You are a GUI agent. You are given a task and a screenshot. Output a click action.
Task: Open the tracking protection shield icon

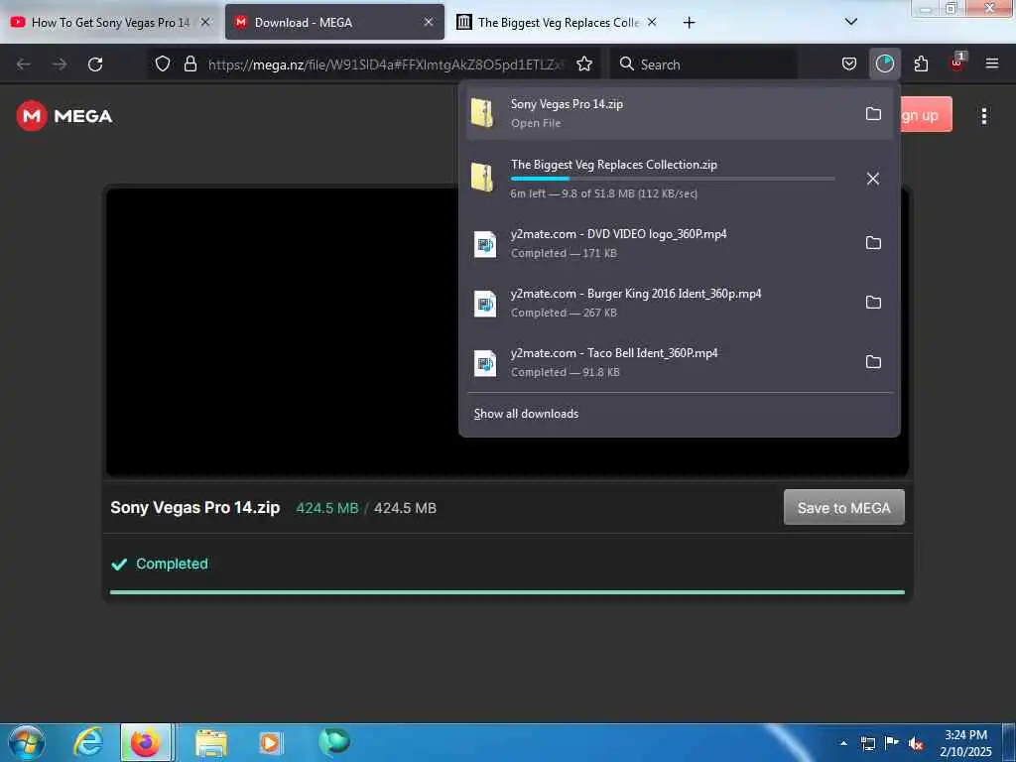pos(163,64)
